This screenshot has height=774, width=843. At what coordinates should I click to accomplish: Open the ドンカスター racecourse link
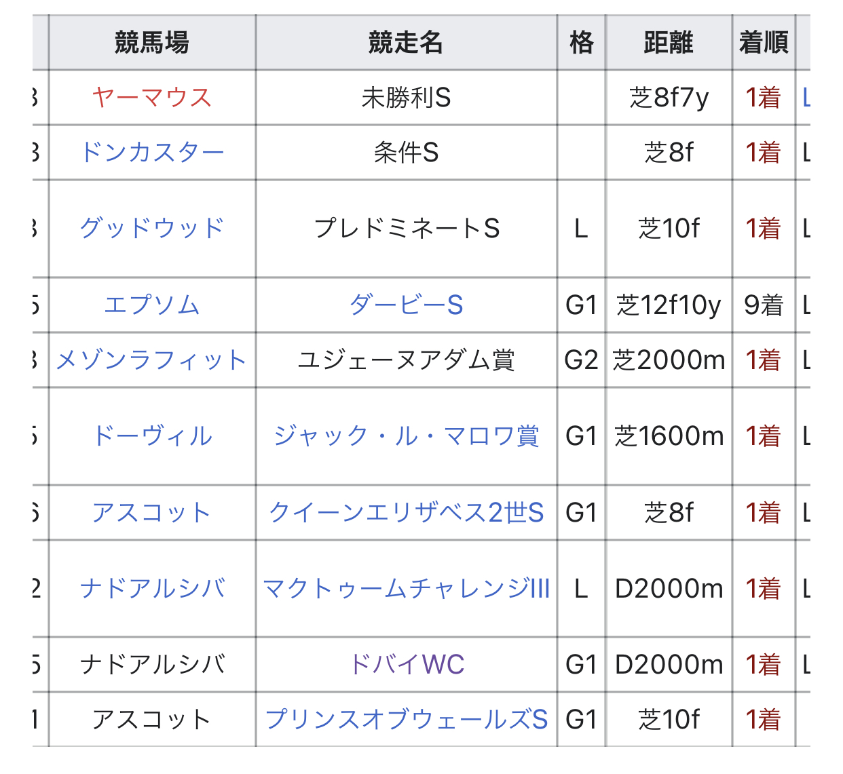152,153
